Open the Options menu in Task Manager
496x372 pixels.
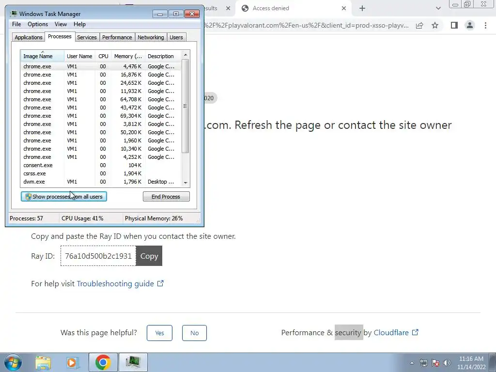coord(38,24)
